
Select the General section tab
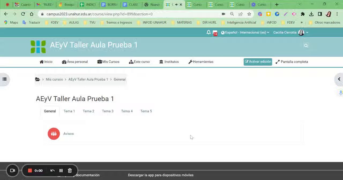[50, 111]
